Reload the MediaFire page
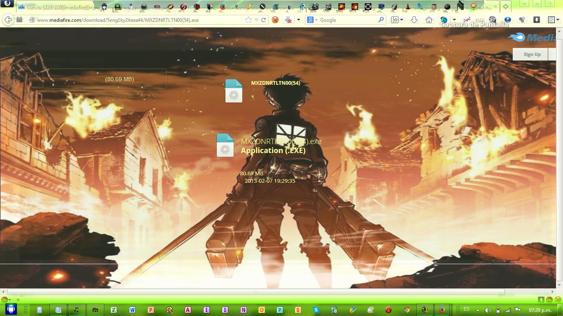 tap(263, 20)
